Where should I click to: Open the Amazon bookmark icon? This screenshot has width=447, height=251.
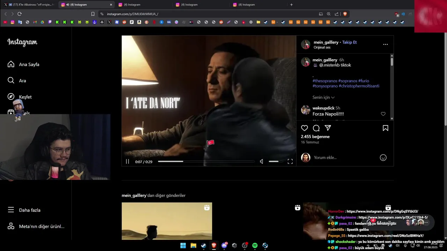click(139, 22)
